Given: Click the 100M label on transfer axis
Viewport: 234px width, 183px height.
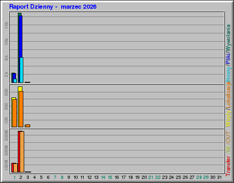Looking at the screenshot, I should (x=6, y=165).
